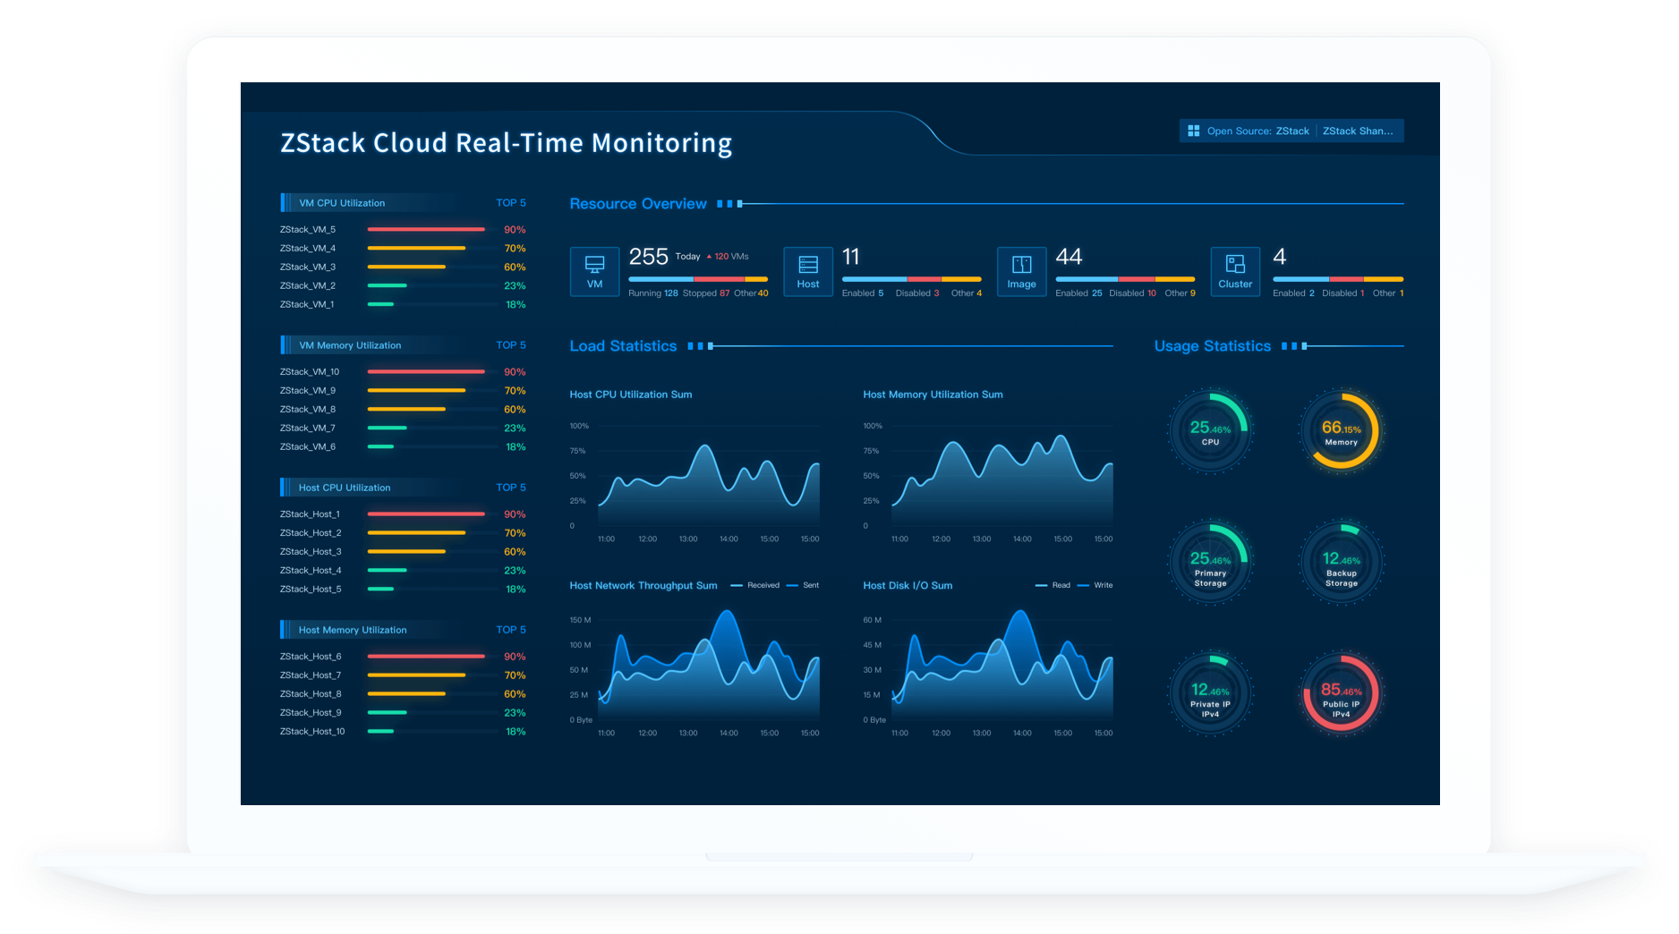Open the Open Source: ZStack link
Viewport: 1679px width, 934px height.
pyautogui.click(x=1257, y=131)
